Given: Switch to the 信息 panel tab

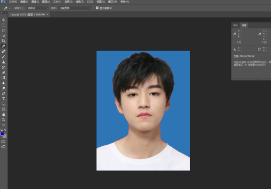Looking at the screenshot, I should coord(244,25).
